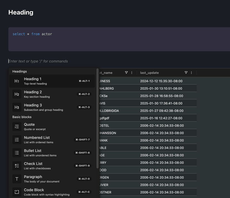Screen dimensions: 230x198
Task: Choose the Paragraph block option
Action: pos(52,179)
